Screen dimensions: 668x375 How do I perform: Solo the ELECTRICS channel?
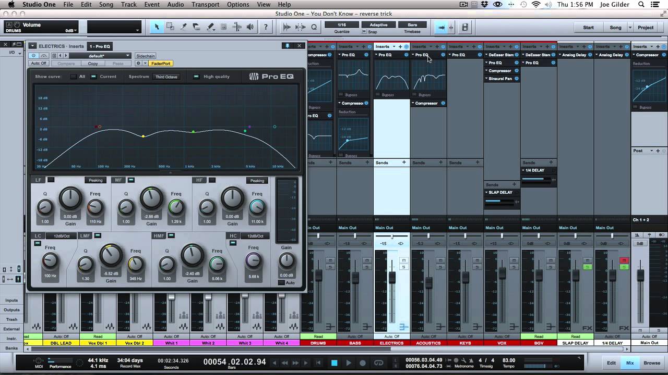(x=403, y=267)
